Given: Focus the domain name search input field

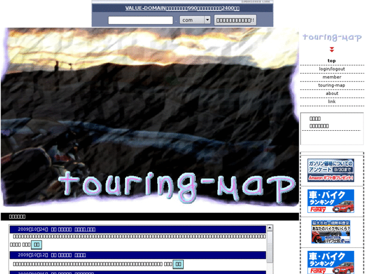Looking at the screenshot, I should [141, 20].
